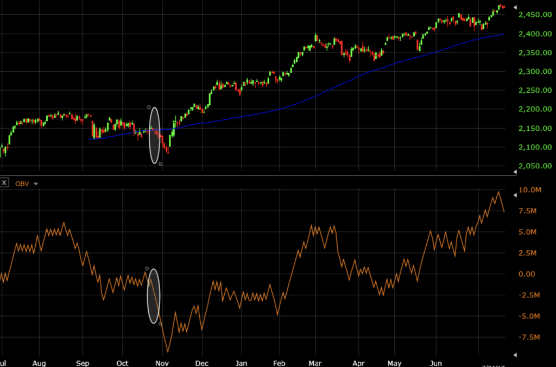Close the OBV indicator panel
The height and width of the screenshot is (367, 556).
[x=4, y=183]
